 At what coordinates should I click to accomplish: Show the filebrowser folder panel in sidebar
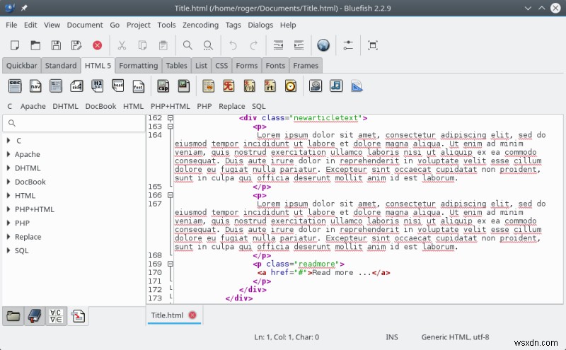coord(13,316)
